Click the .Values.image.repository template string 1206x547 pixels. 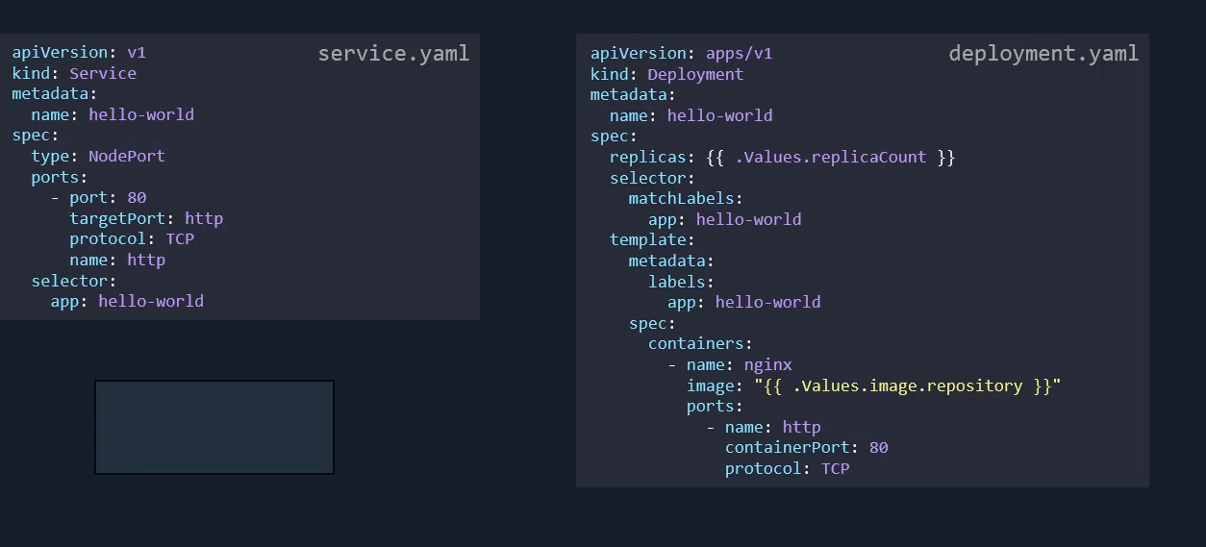(x=907, y=385)
